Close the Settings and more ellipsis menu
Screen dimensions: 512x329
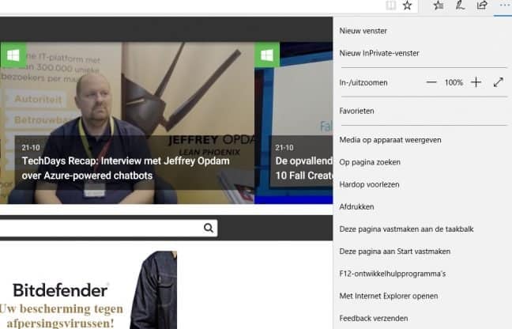pos(504,6)
